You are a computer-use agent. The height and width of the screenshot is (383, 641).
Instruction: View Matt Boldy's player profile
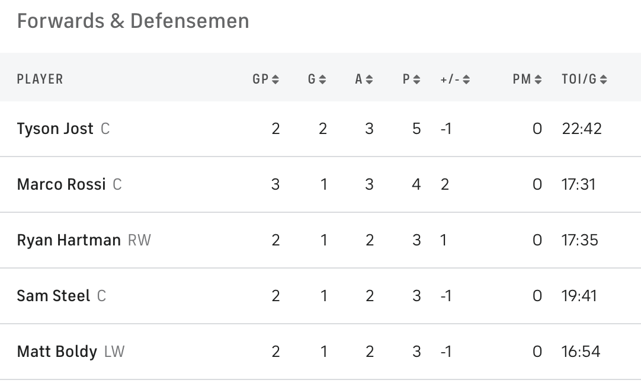point(57,352)
